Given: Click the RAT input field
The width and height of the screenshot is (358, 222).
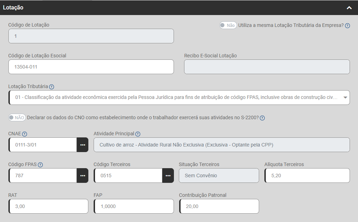Looking at the screenshot, I should [48, 206].
